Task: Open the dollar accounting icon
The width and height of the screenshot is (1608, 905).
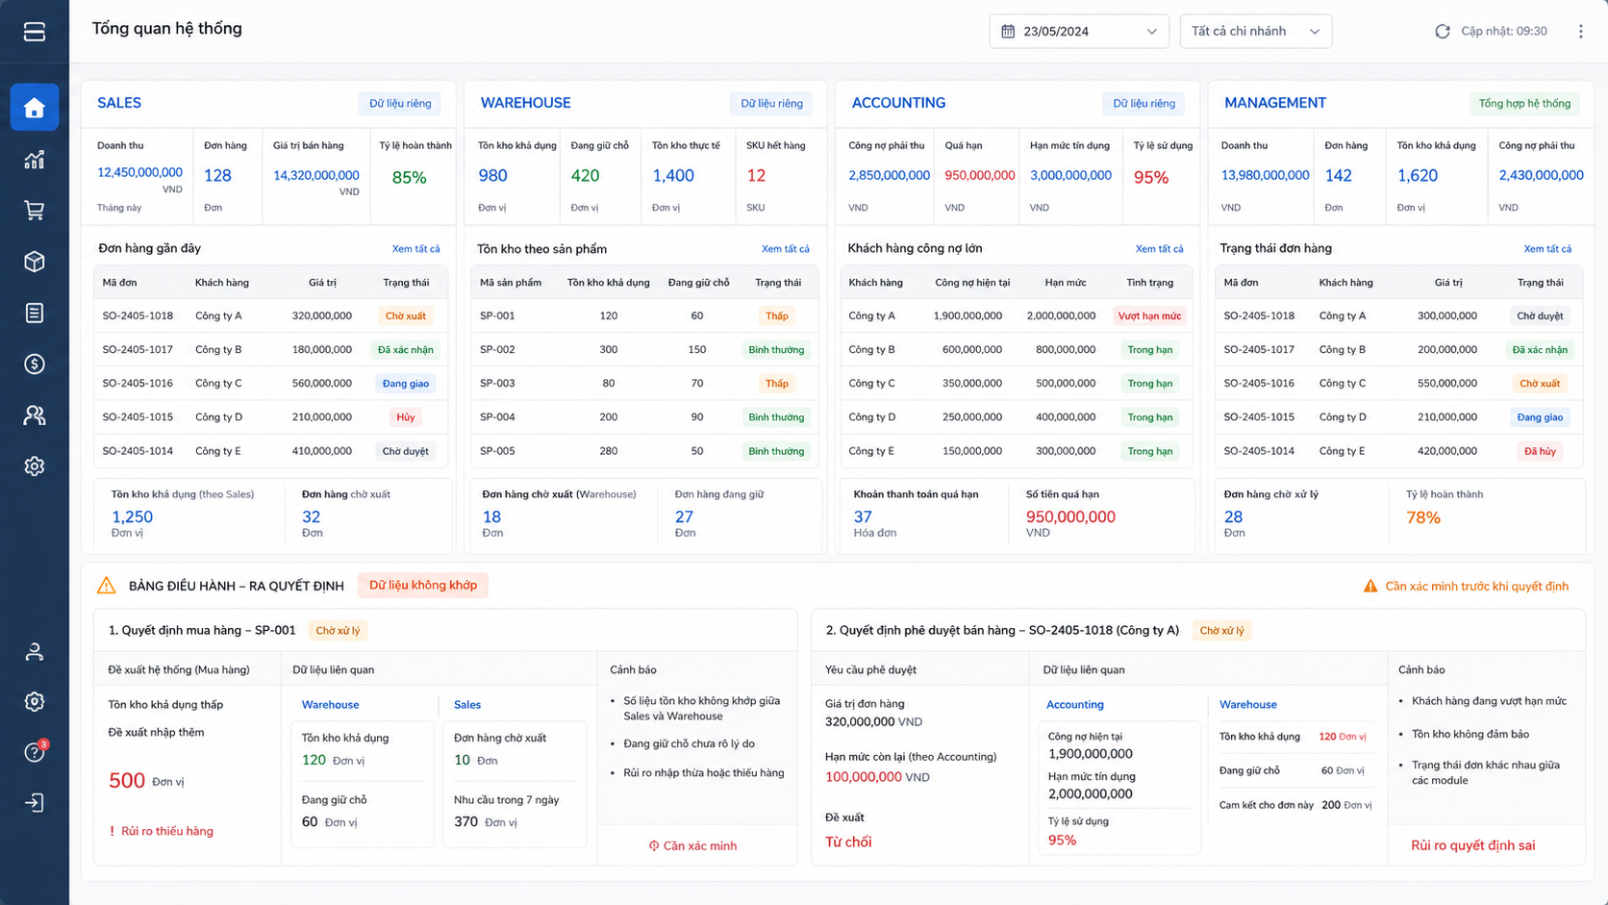Action: pos(35,364)
